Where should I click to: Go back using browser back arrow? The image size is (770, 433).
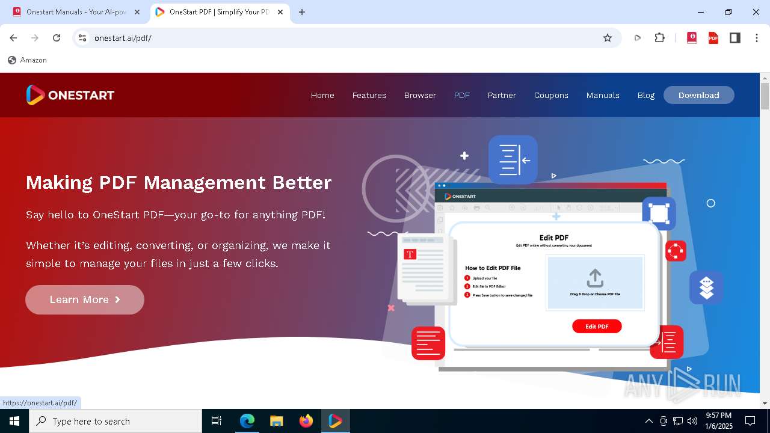(13, 38)
